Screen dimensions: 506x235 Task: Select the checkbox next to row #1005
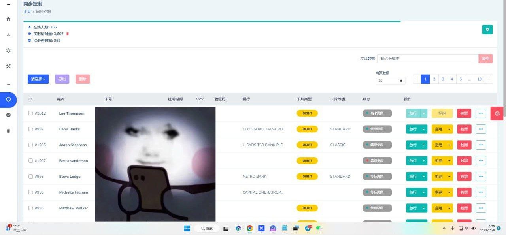coord(30,145)
